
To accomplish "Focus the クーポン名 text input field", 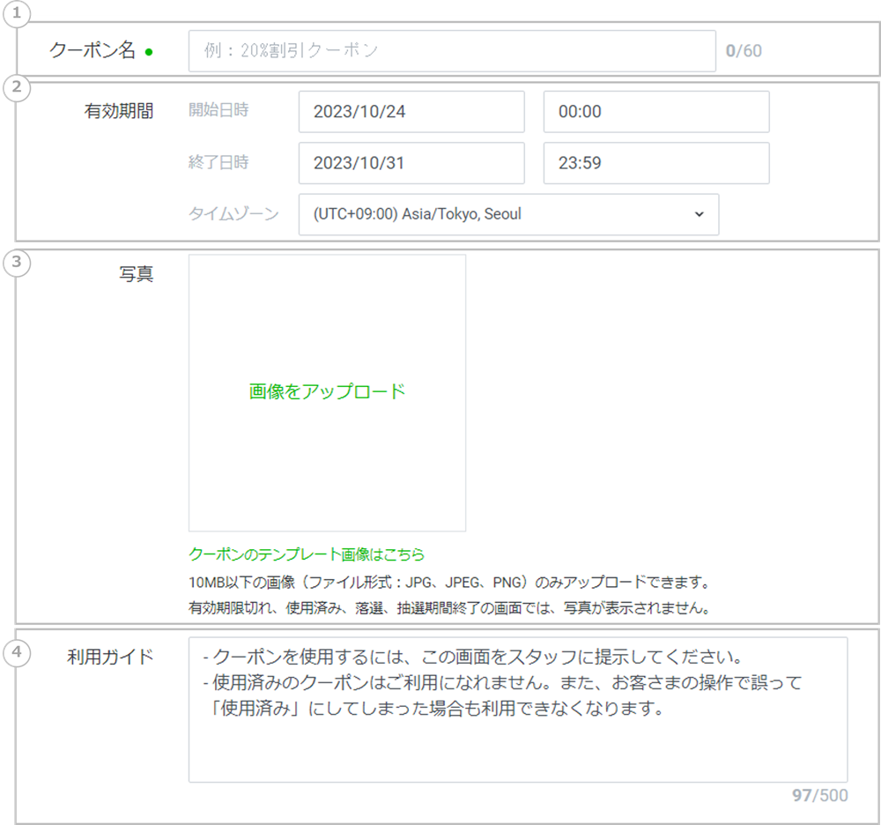I will tap(452, 51).
